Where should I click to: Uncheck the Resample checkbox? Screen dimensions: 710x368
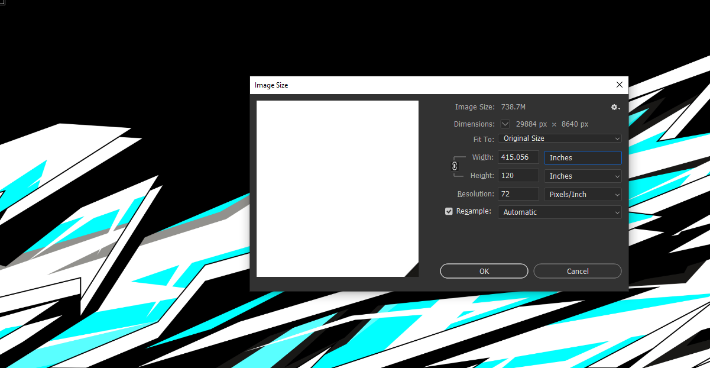tap(449, 211)
